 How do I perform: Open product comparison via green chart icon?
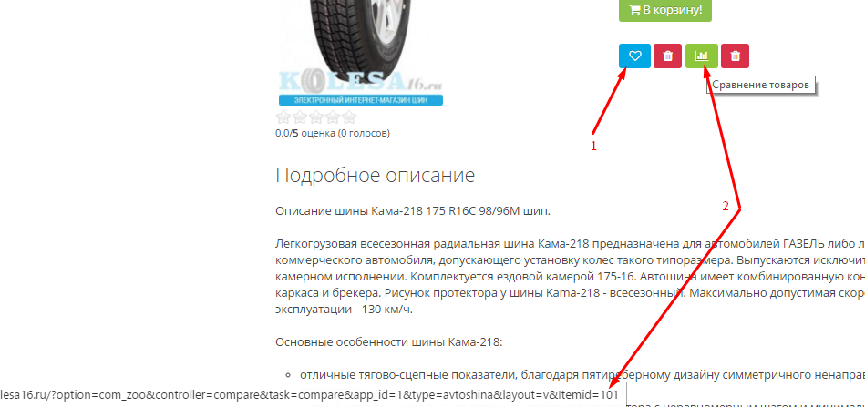[702, 56]
